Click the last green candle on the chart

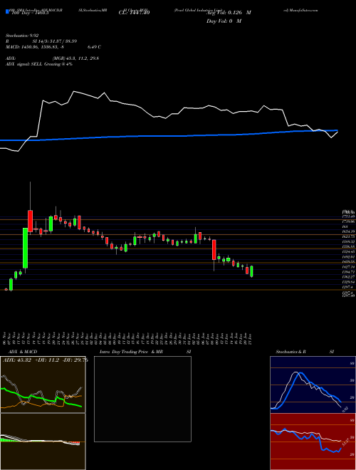252,271
